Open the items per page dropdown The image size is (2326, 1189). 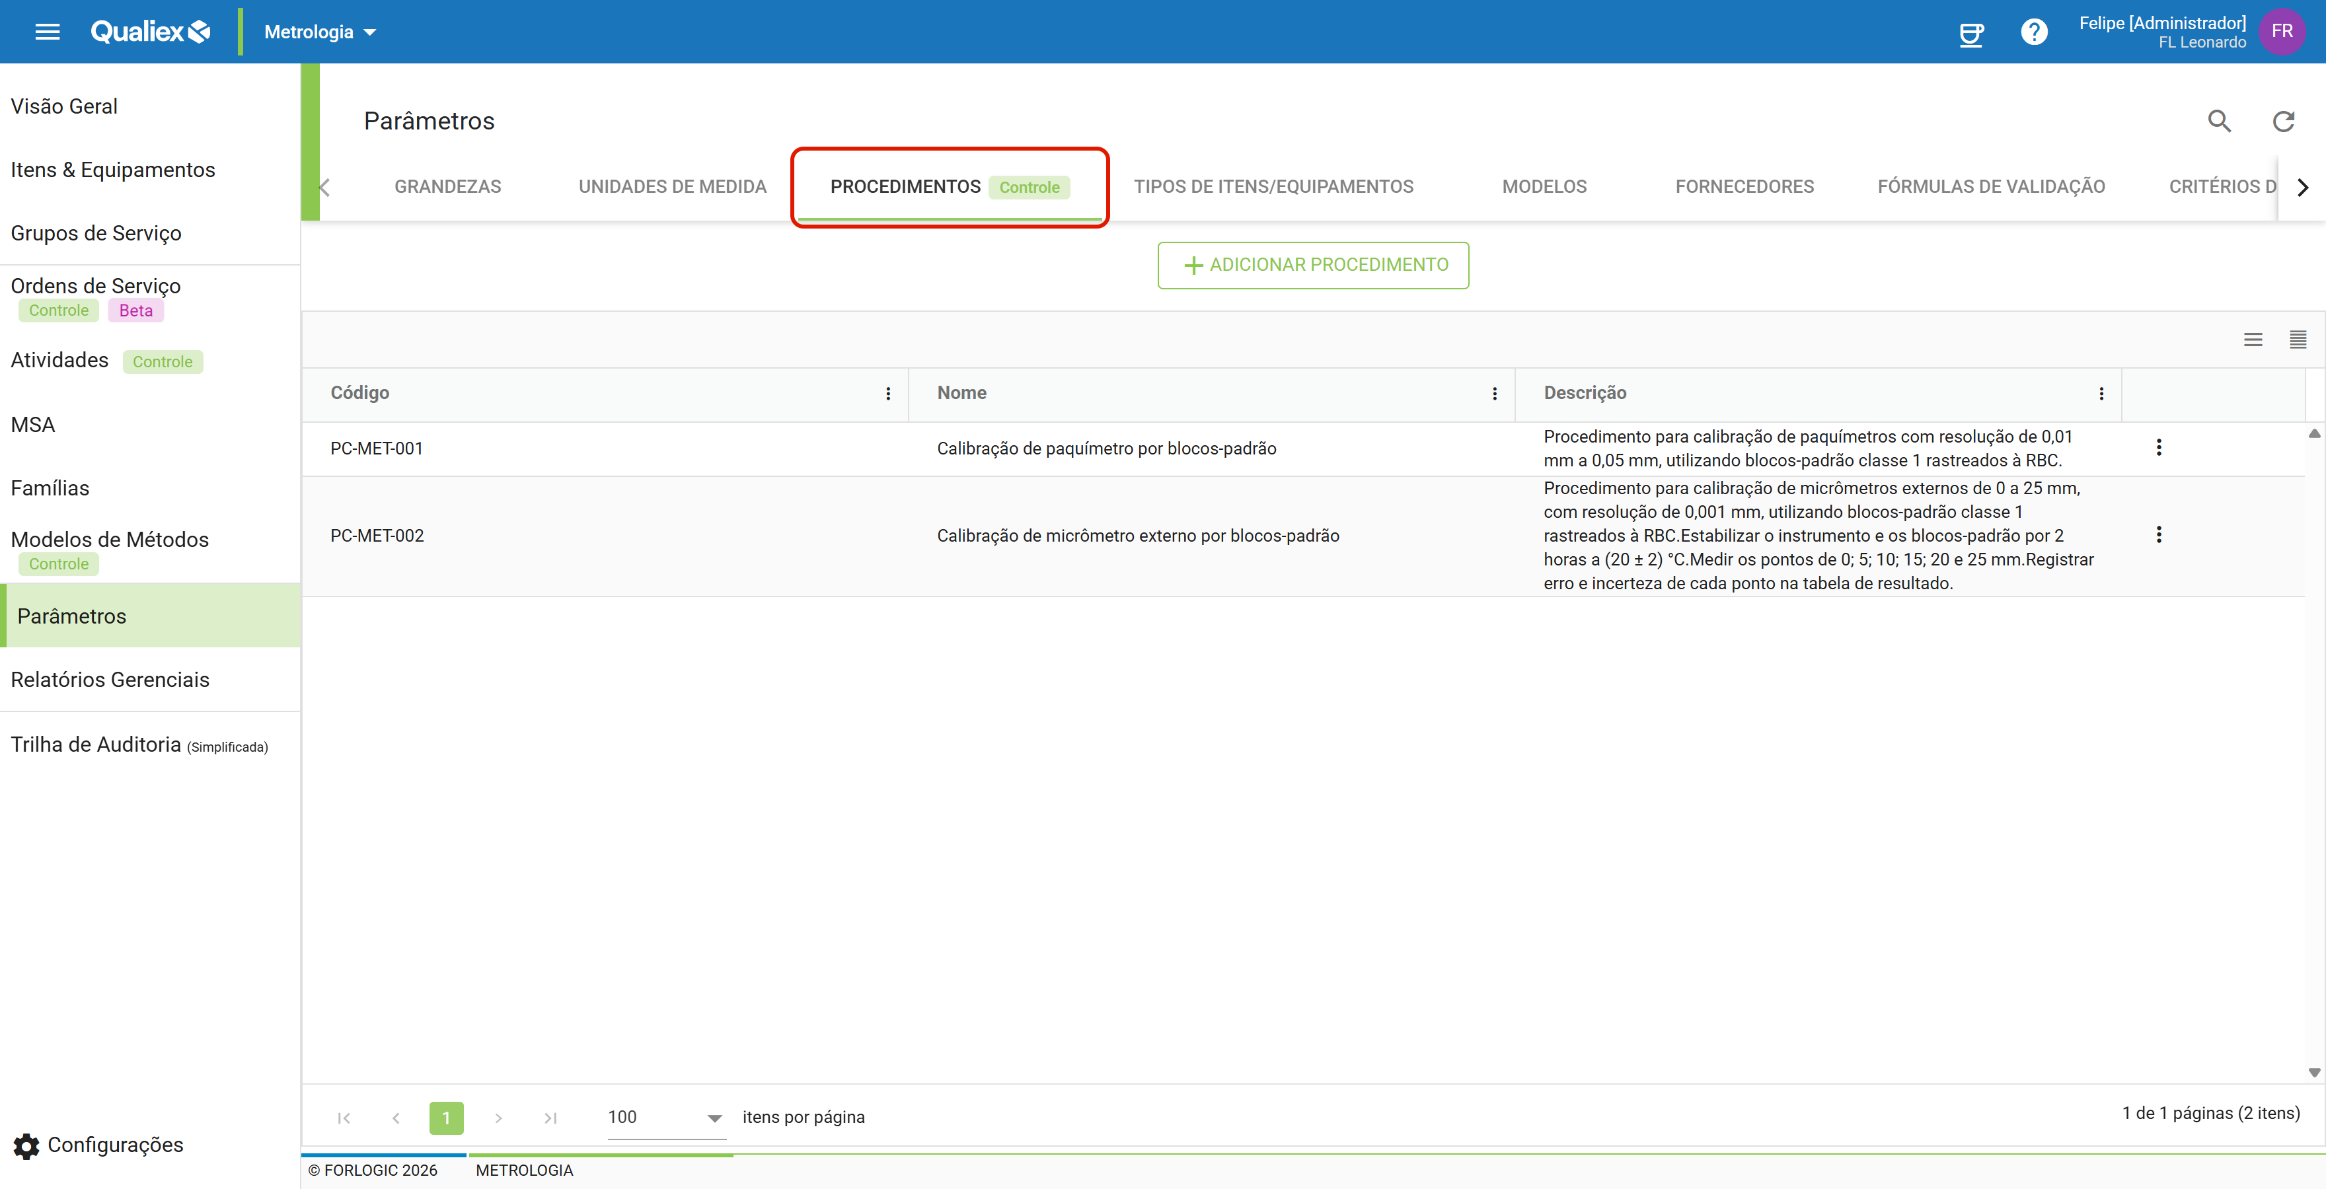[x=666, y=1118]
